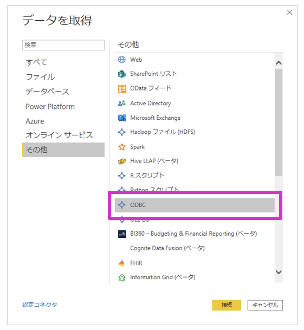
Task: Choose the Spark connector text
Action: pos(138,147)
